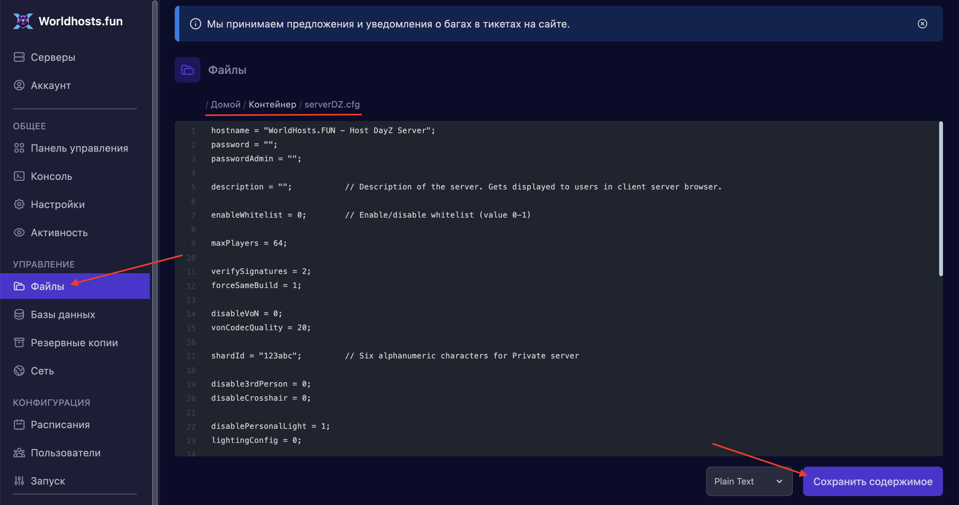Click the passwordAdmin line
Screen dimensions: 959x505
[x=256, y=158]
